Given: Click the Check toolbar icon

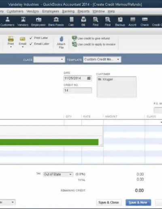Looking at the screenshot, I should pyautogui.click(x=145, y=21).
